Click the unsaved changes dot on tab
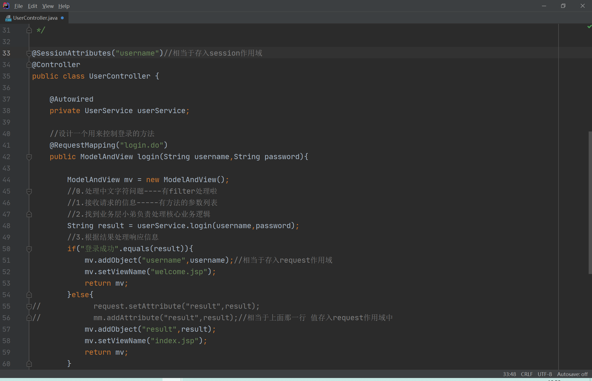 click(x=62, y=18)
